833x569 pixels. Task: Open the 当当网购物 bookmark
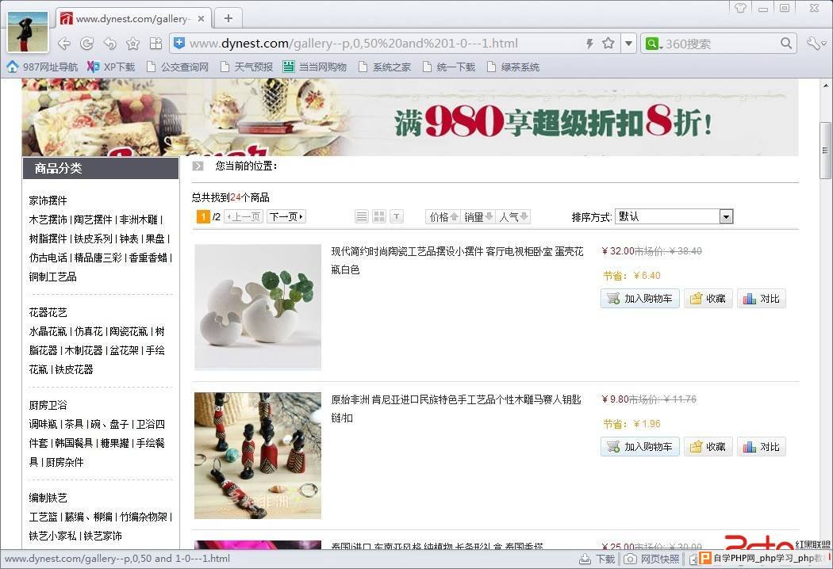coord(315,67)
